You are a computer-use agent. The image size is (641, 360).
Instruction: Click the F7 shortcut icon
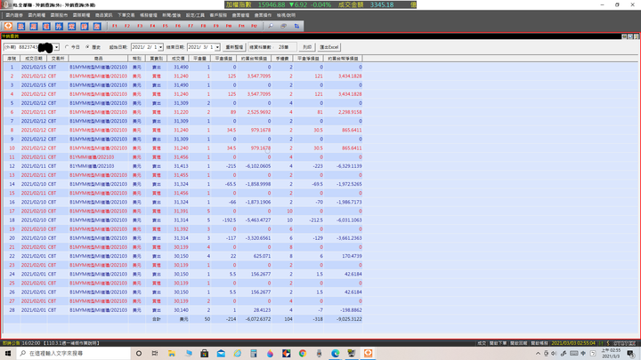pyautogui.click(x=191, y=26)
